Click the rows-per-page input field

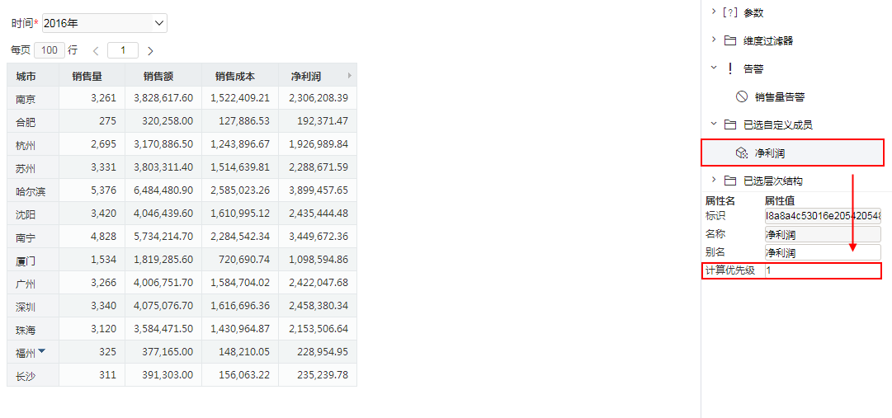50,50
